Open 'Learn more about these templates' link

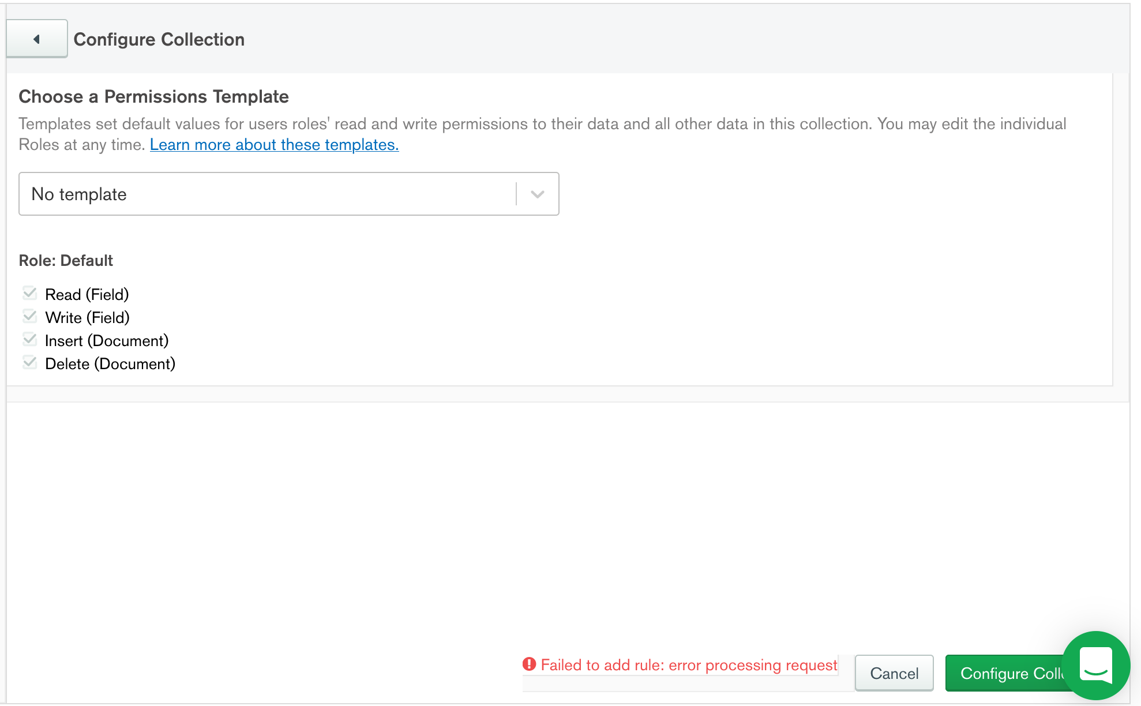pyautogui.click(x=274, y=145)
